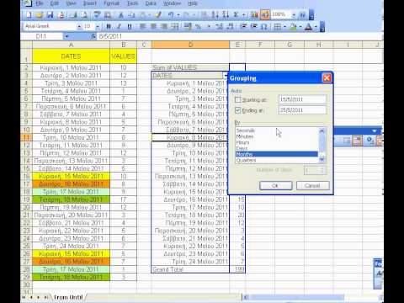Open the font name dropdown arrow
This screenshot has width=404, height=303.
click(x=79, y=27)
